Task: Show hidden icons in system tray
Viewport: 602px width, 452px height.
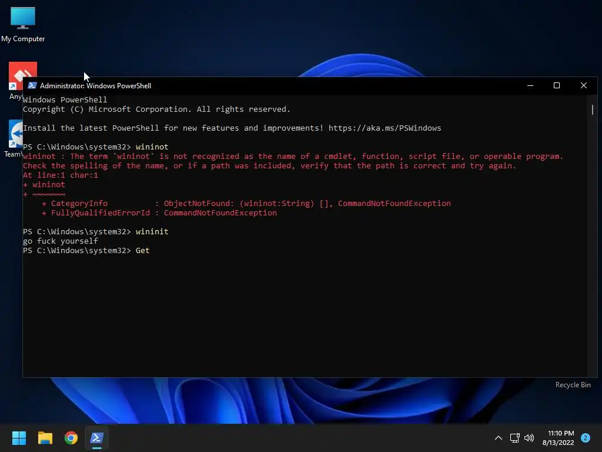Action: point(499,438)
